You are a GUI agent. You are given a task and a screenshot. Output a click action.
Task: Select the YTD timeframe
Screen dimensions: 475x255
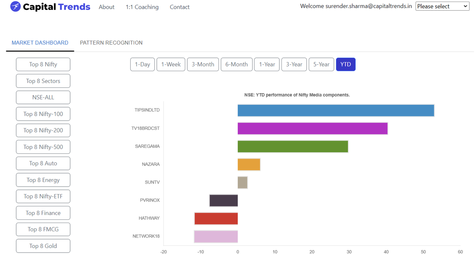tap(346, 64)
